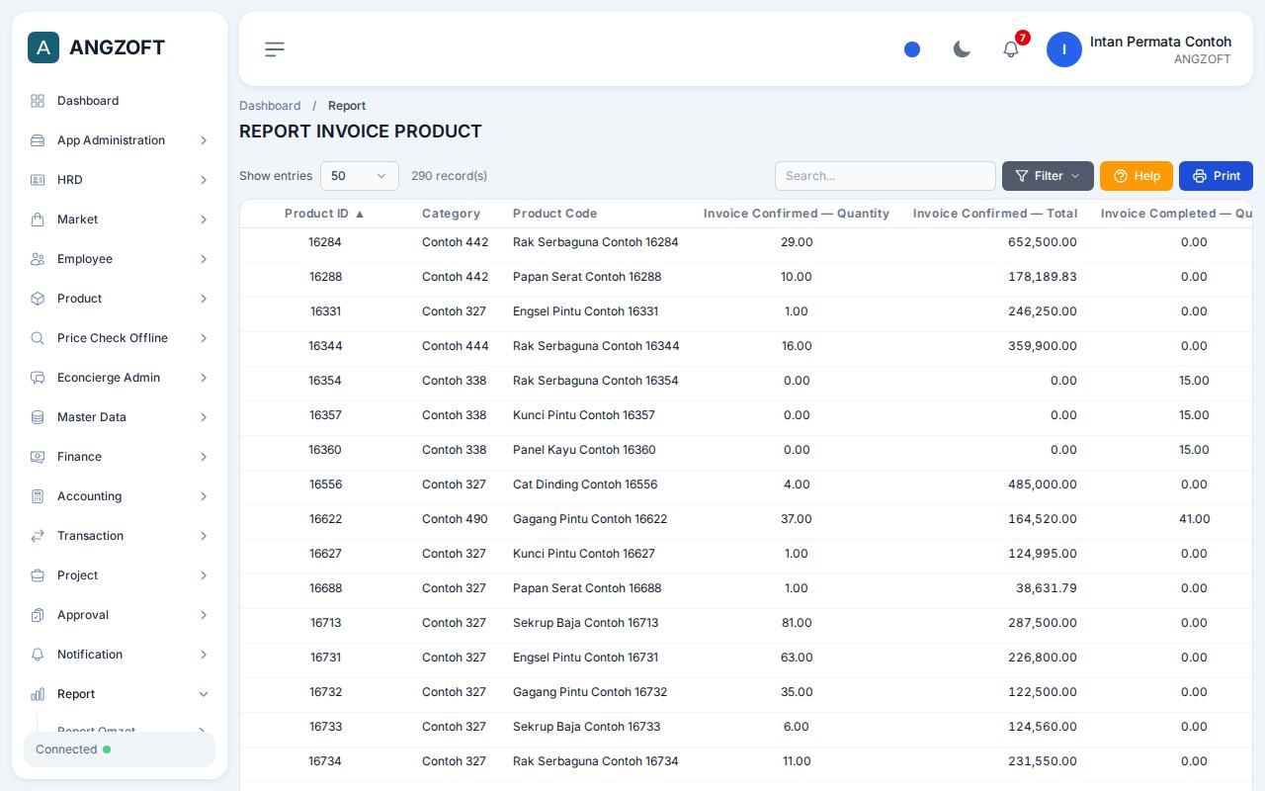Toggle dark mode moon icon
The width and height of the screenshot is (1265, 791).
coord(962,49)
